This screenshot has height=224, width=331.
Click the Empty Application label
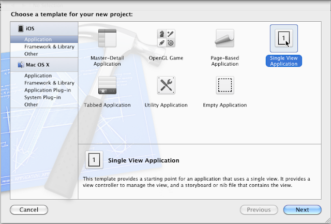tap(225, 105)
